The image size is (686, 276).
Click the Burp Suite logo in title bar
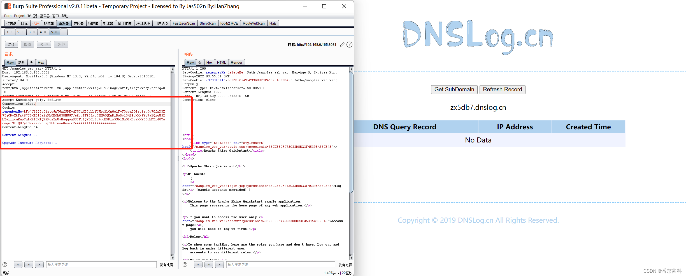pyautogui.click(x=8, y=6)
